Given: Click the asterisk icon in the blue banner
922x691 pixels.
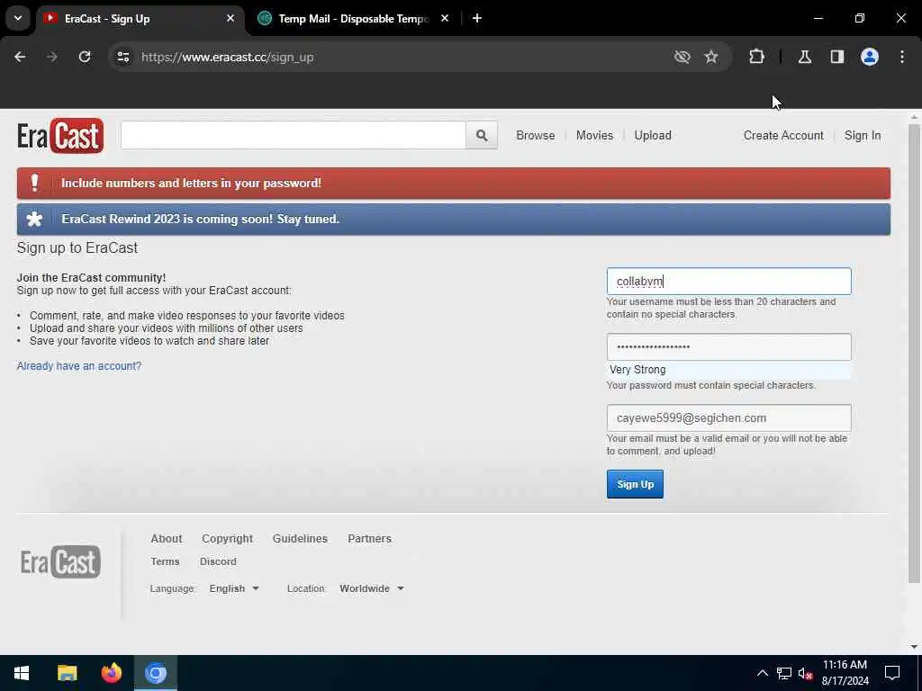Looking at the screenshot, I should click(35, 220).
